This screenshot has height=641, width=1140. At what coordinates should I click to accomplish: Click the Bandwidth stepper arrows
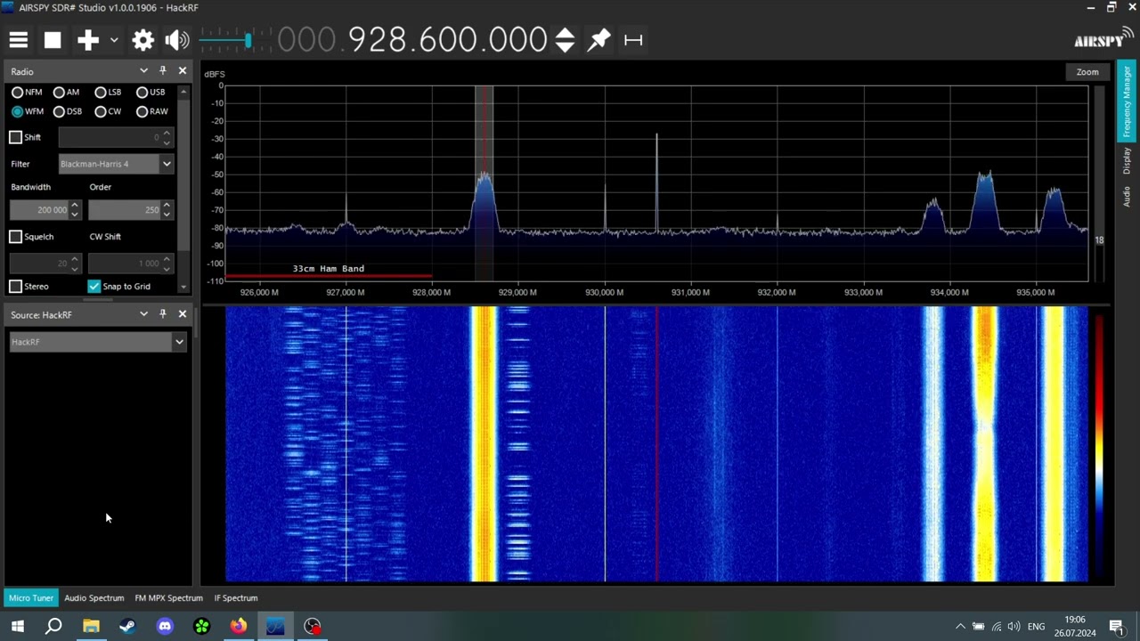point(75,210)
